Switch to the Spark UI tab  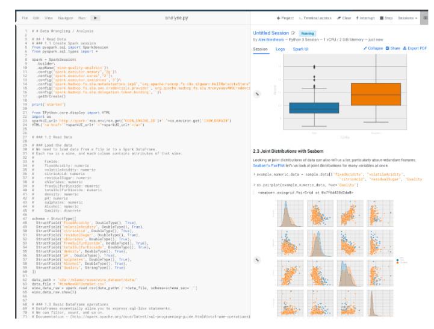[x=300, y=49]
